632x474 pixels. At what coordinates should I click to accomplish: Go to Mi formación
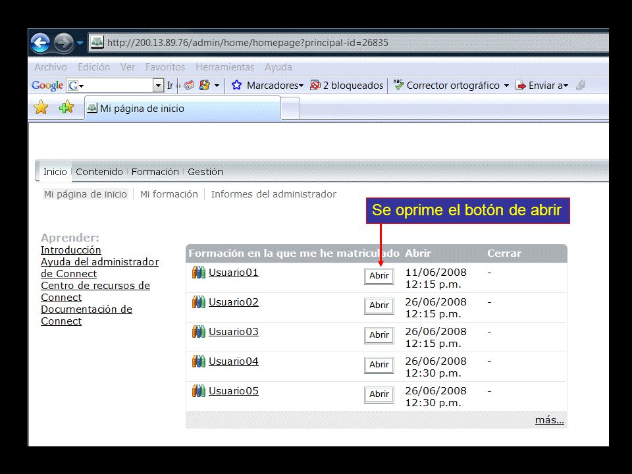[169, 194]
